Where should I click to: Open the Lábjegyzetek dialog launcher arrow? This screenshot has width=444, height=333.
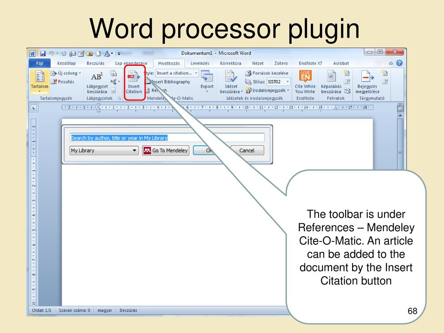tap(119, 98)
